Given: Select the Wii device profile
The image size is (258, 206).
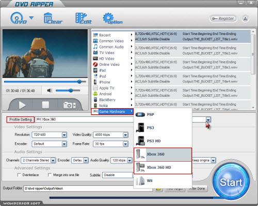Looking at the screenshot, I should coord(163,181).
